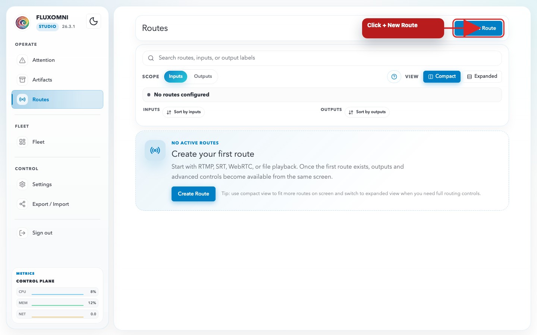Open the help question mark icon
Image resolution: width=537 pixels, height=335 pixels.
point(394,77)
